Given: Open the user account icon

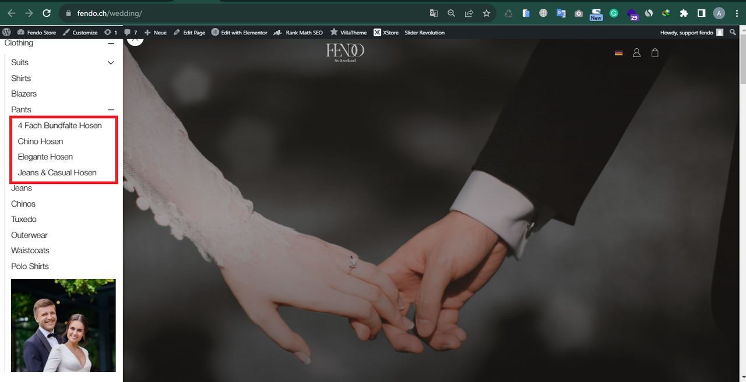Looking at the screenshot, I should click(x=636, y=53).
